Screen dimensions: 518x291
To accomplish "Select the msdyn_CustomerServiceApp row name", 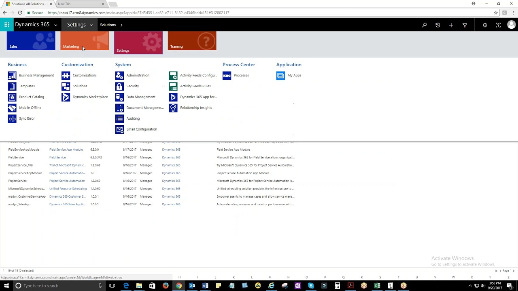I will point(27,196).
